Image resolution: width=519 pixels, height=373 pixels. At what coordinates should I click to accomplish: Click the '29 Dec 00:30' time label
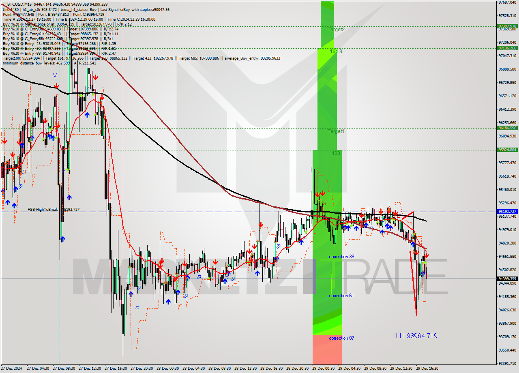(x=323, y=369)
